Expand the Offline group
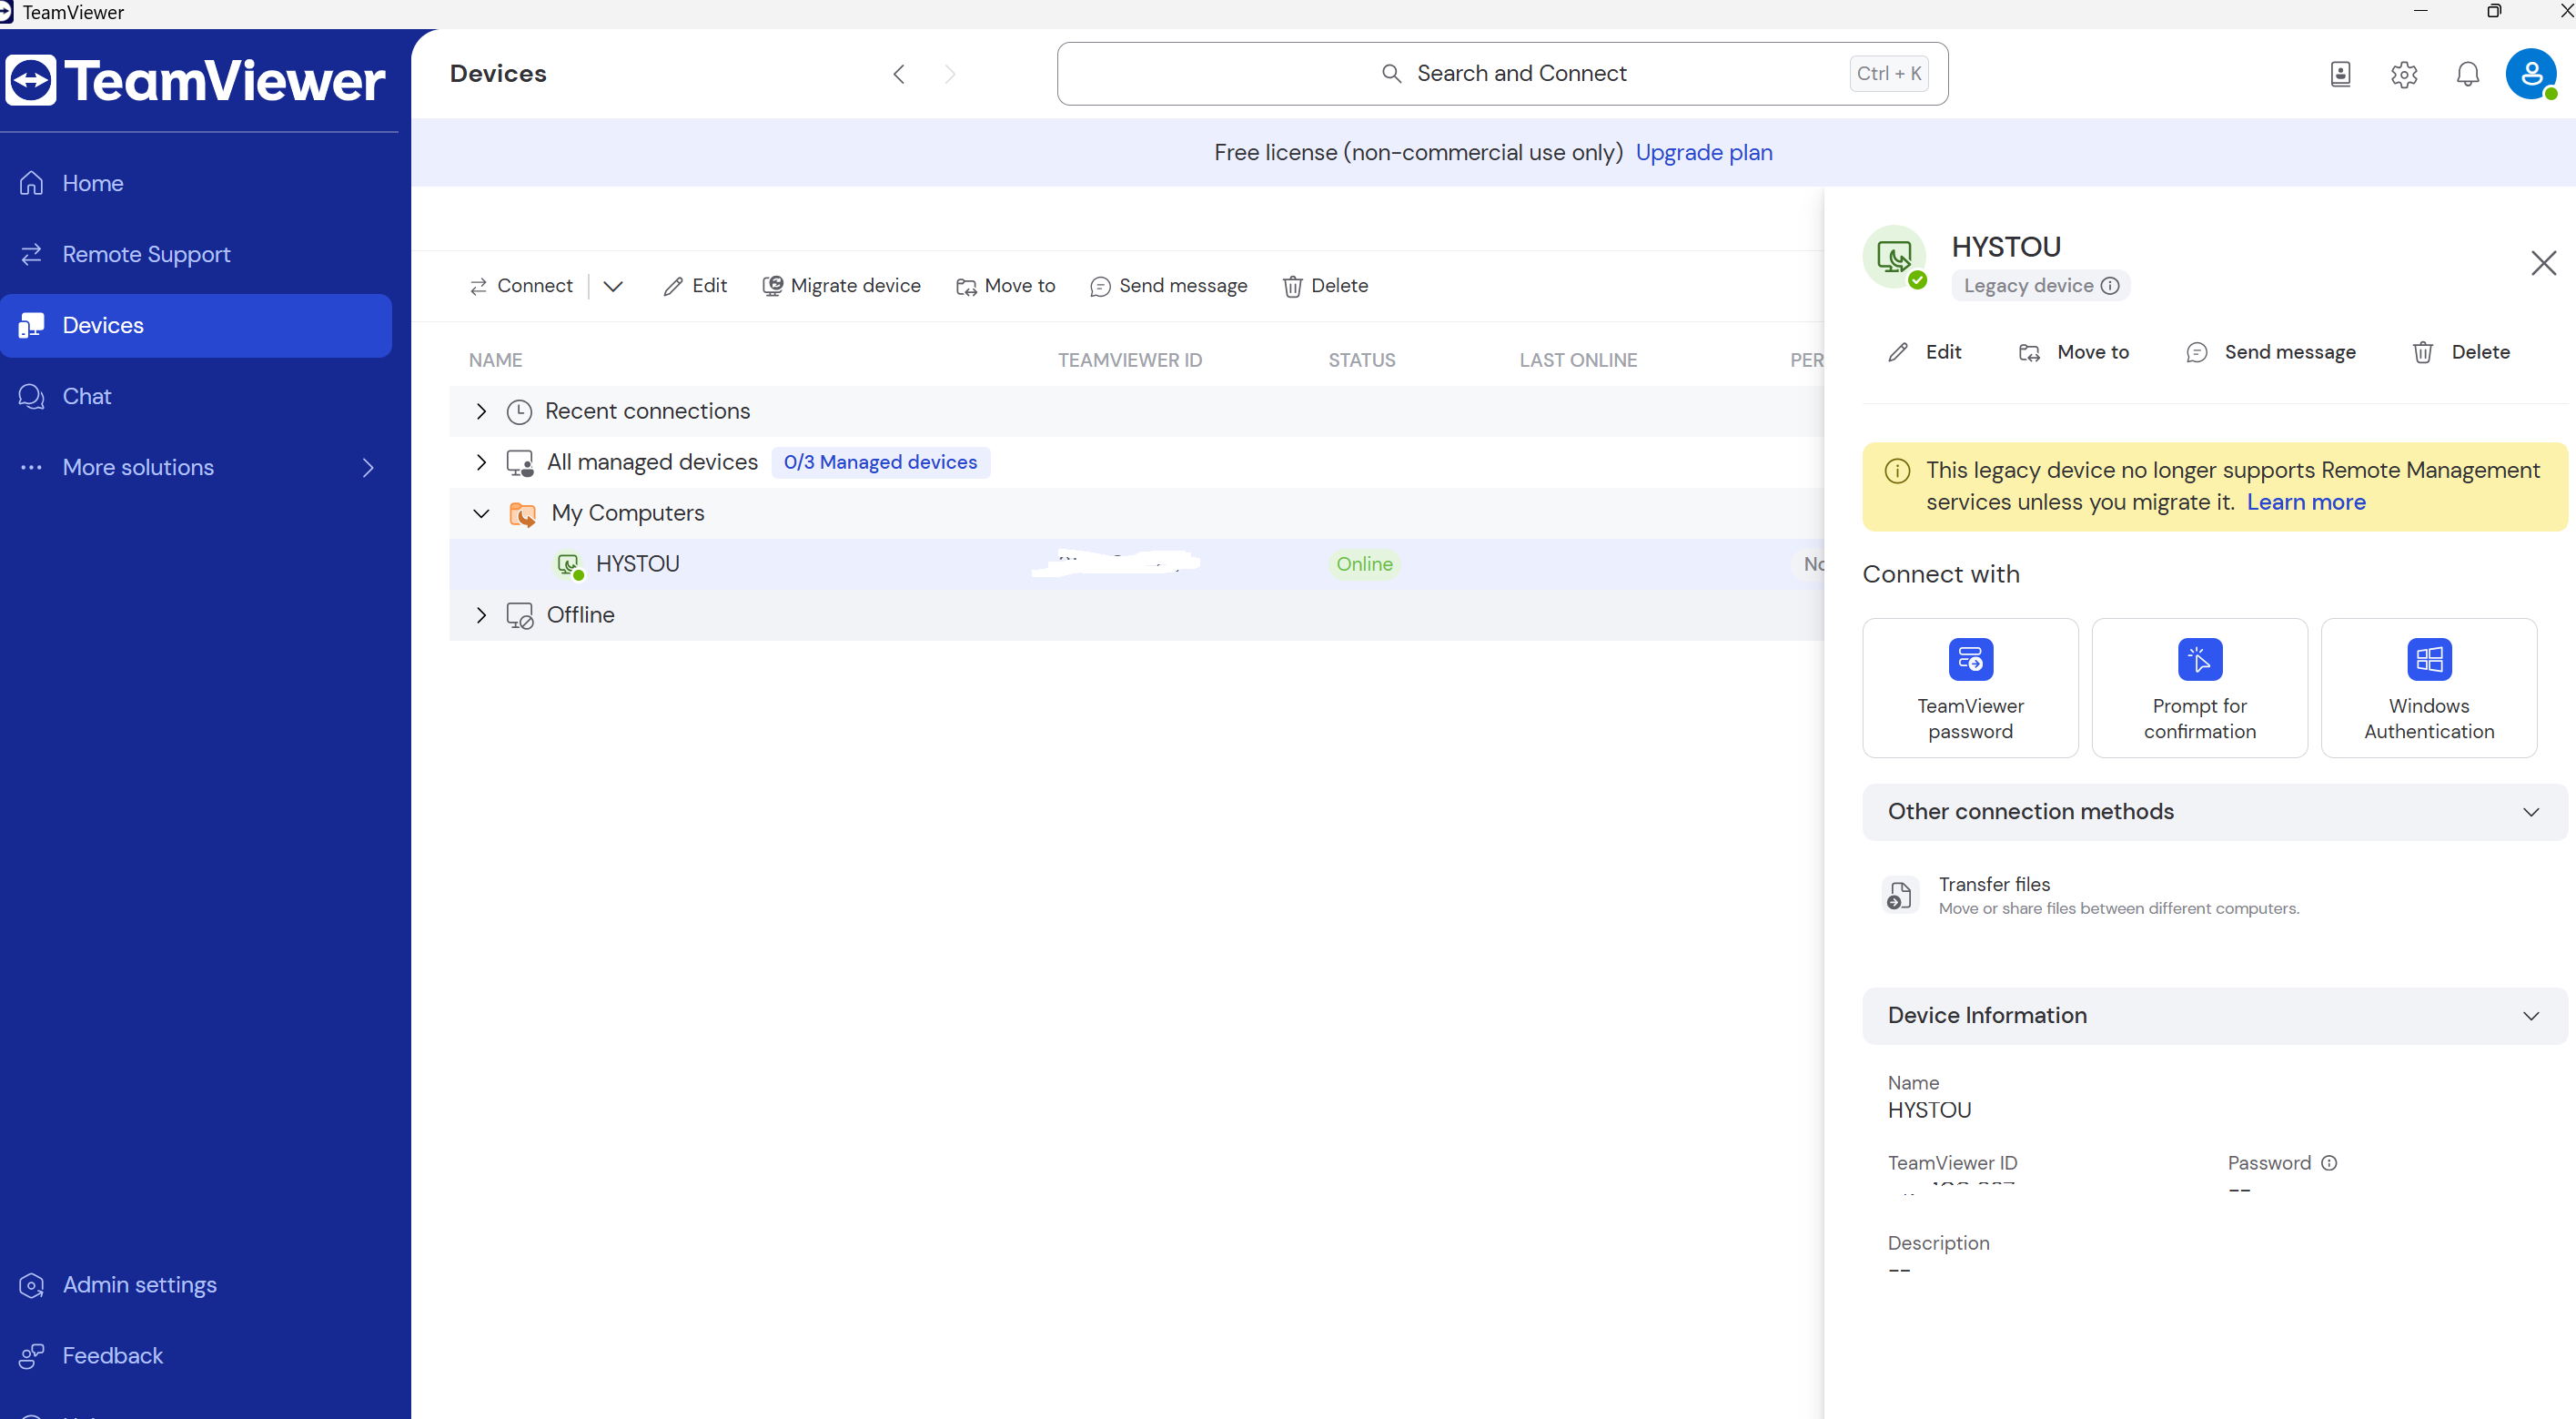2576x1419 pixels. point(481,615)
